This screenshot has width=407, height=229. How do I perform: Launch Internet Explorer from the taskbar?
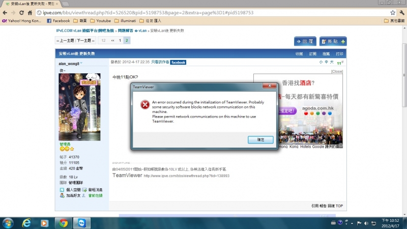tap(26, 223)
